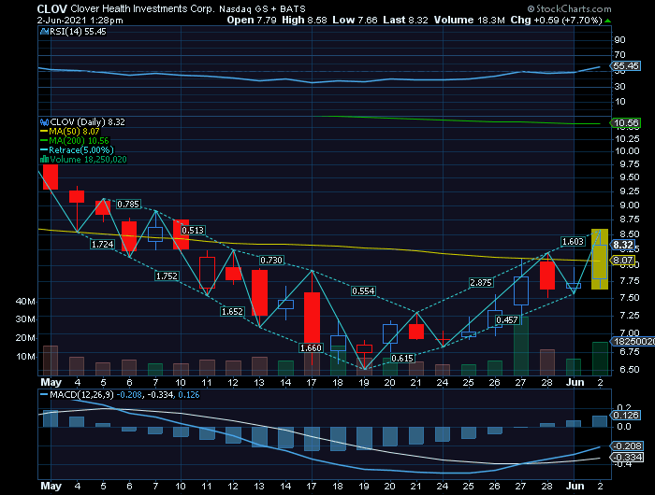This screenshot has width=655, height=495.
Task: Click the 0.457 retracement label
Action: tap(507, 319)
